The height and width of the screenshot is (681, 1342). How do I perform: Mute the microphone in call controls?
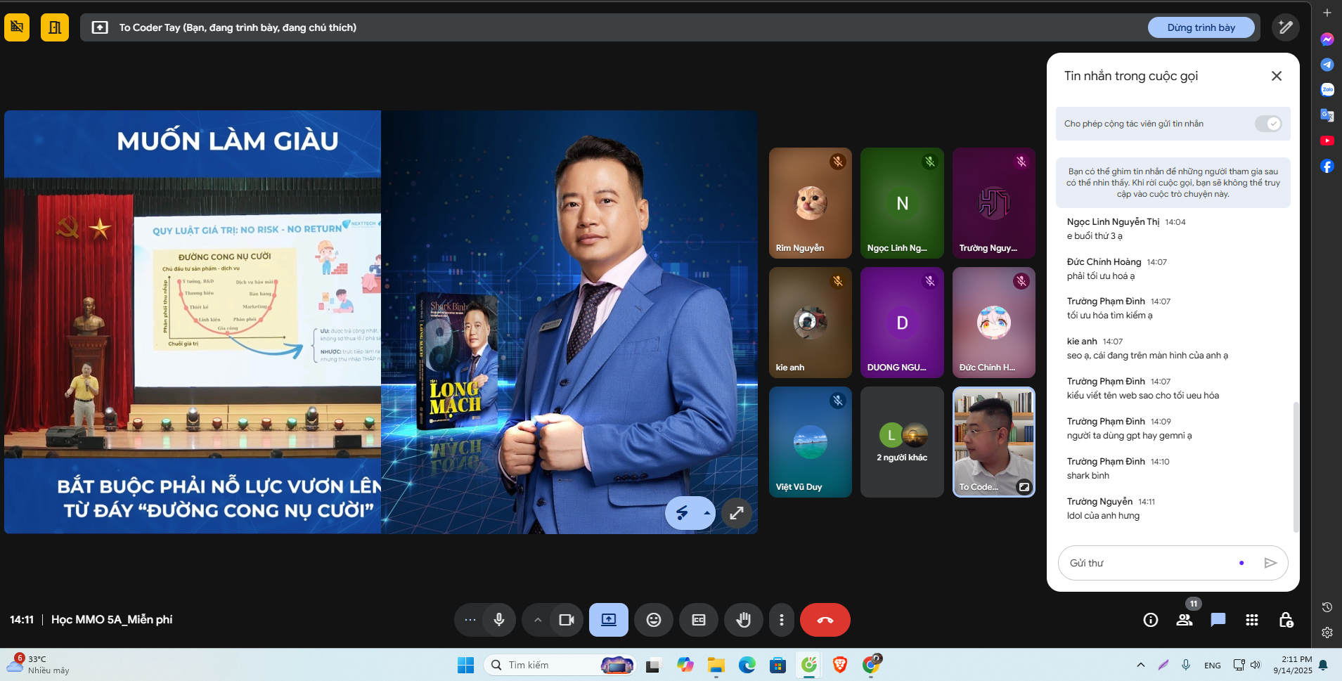point(499,620)
